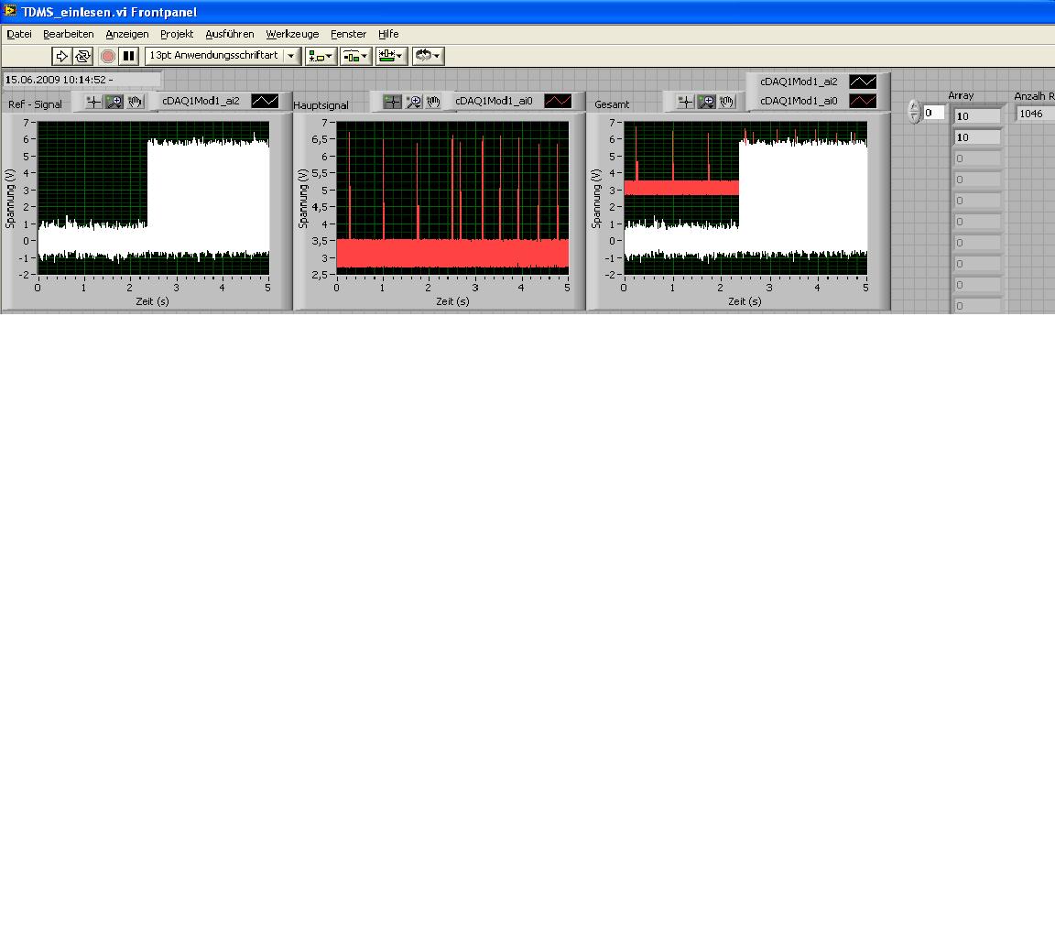
Task: Open the 13pt Anwendungsschriftart font dropdown
Action: pos(223,56)
